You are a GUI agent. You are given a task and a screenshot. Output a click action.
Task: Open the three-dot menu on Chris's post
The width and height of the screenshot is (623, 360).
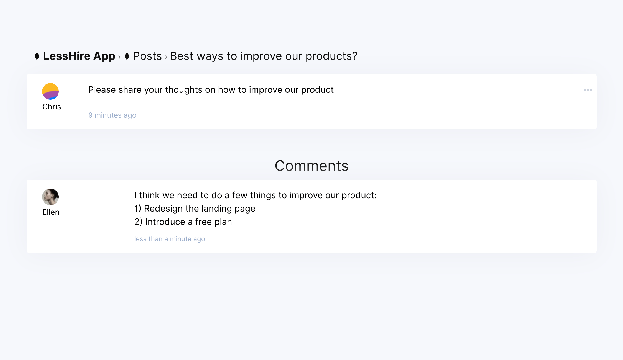coord(588,90)
